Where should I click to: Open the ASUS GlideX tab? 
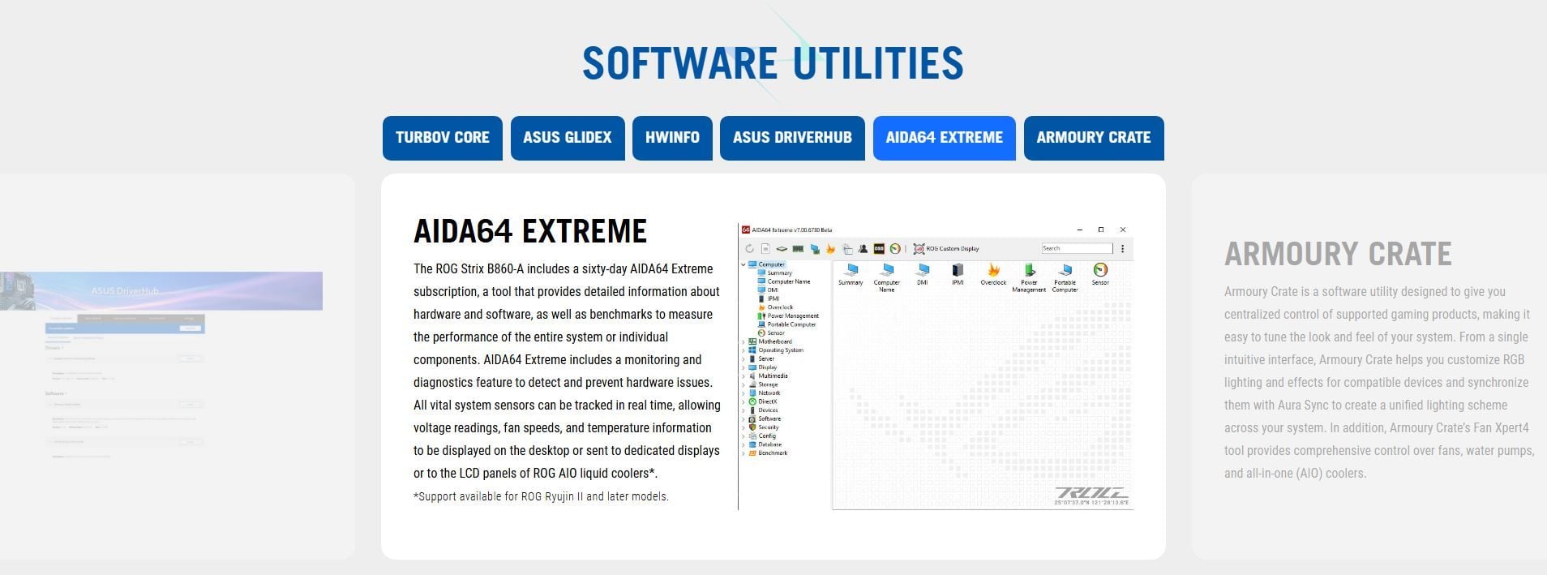pos(567,138)
